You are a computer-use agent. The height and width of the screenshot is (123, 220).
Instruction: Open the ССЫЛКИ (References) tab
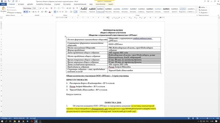click(57, 4)
